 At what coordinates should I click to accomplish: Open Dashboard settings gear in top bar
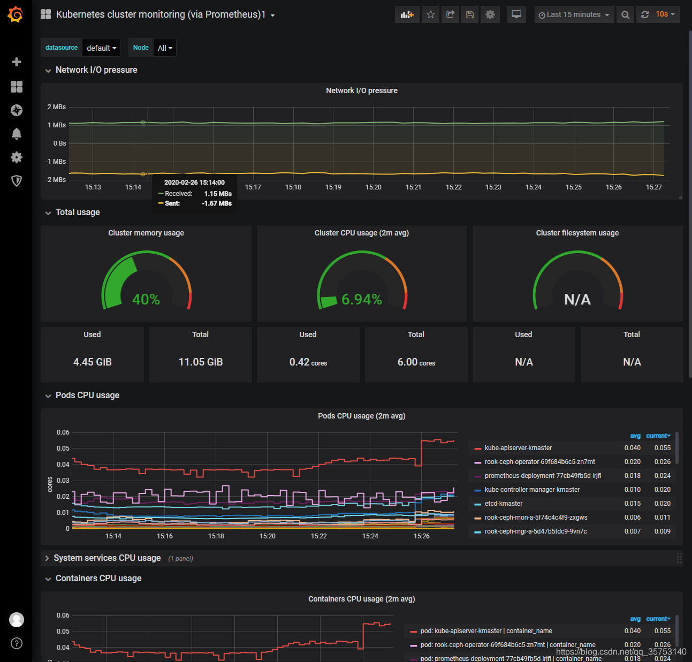tap(490, 14)
